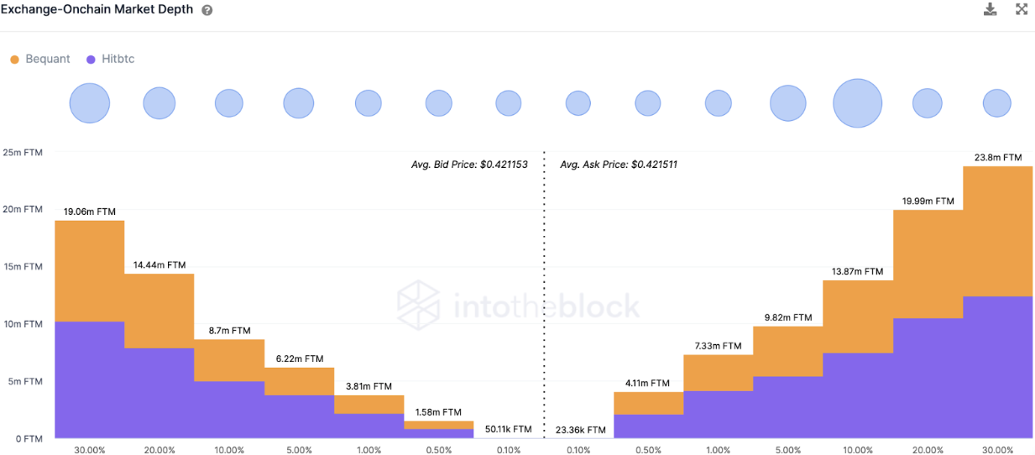Select the 23.8m FTM purple bar segment
1035x455 pixels.
click(997, 367)
